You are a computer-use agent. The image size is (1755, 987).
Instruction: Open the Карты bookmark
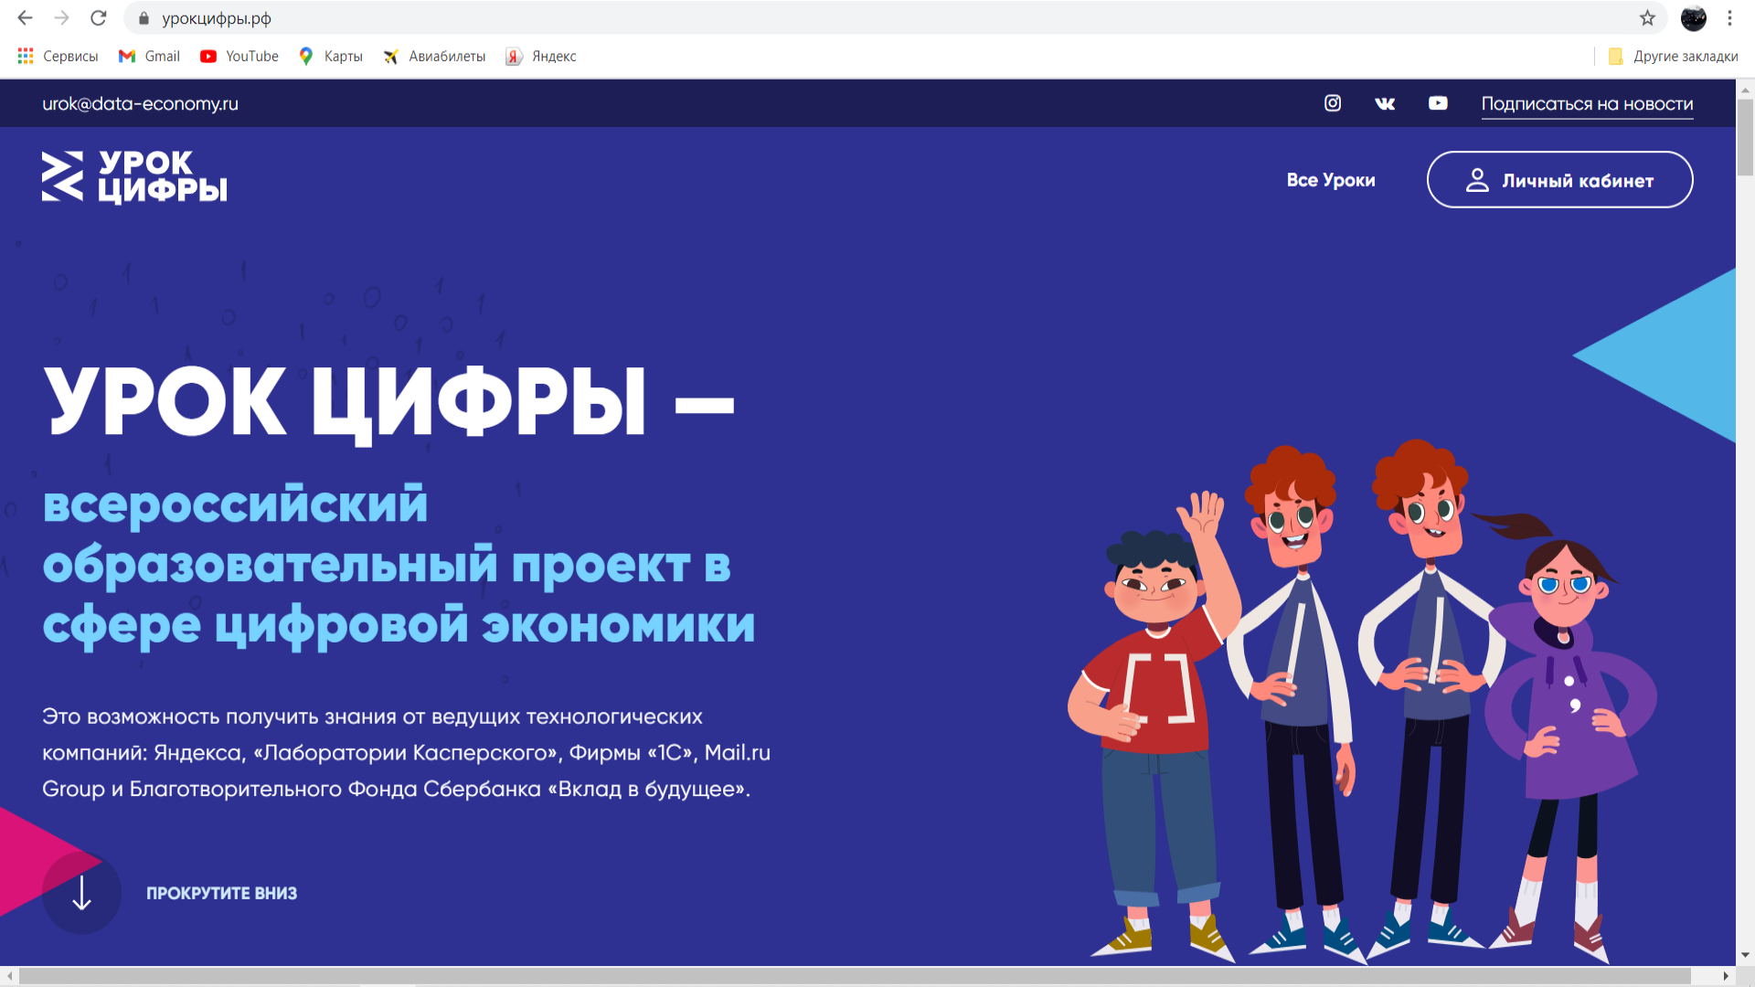coord(331,57)
